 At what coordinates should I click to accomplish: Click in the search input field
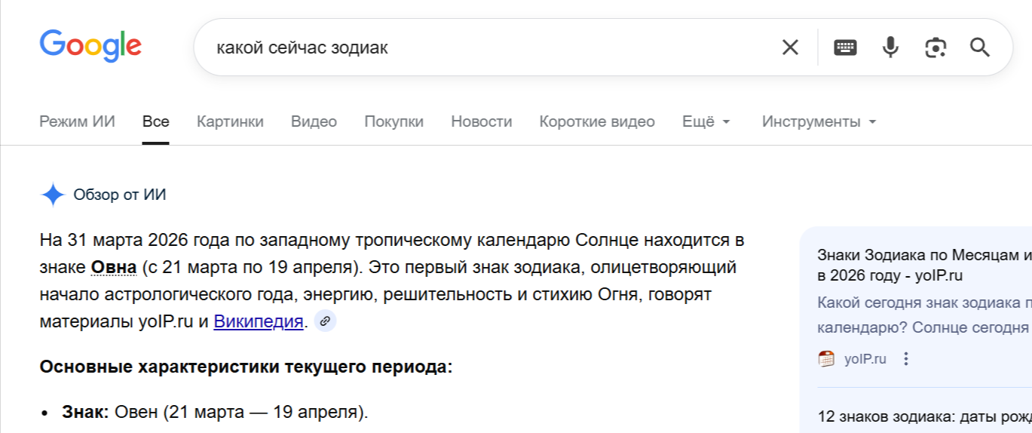(490, 48)
